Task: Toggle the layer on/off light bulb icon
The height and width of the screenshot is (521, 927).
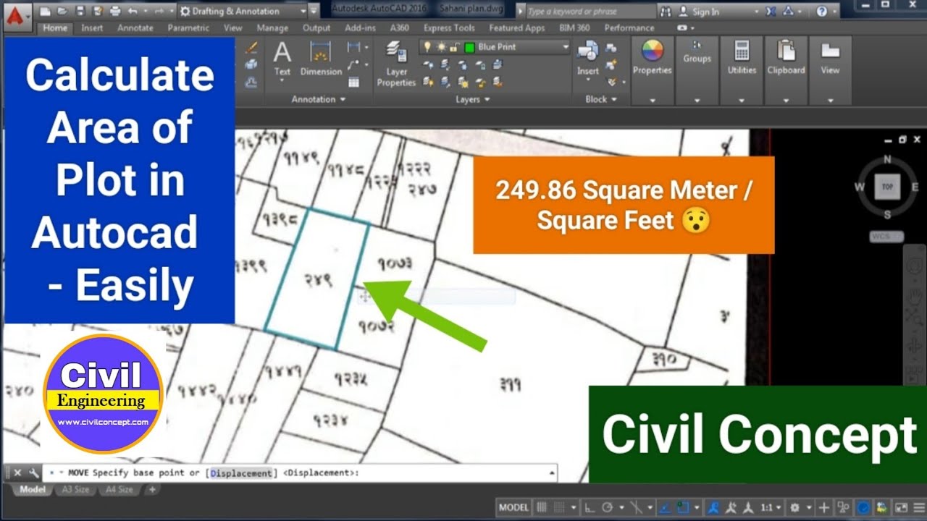Action: click(427, 47)
